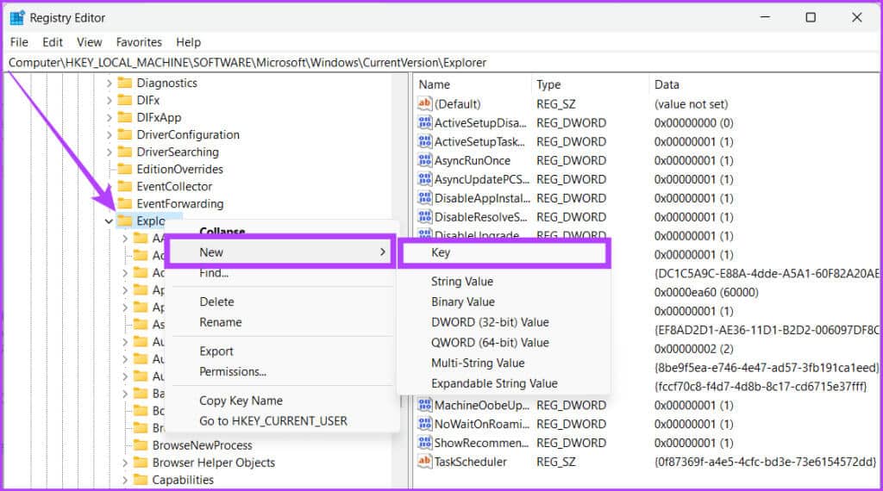Click the Diagnostics folder icon
The image size is (883, 491).
click(x=124, y=84)
